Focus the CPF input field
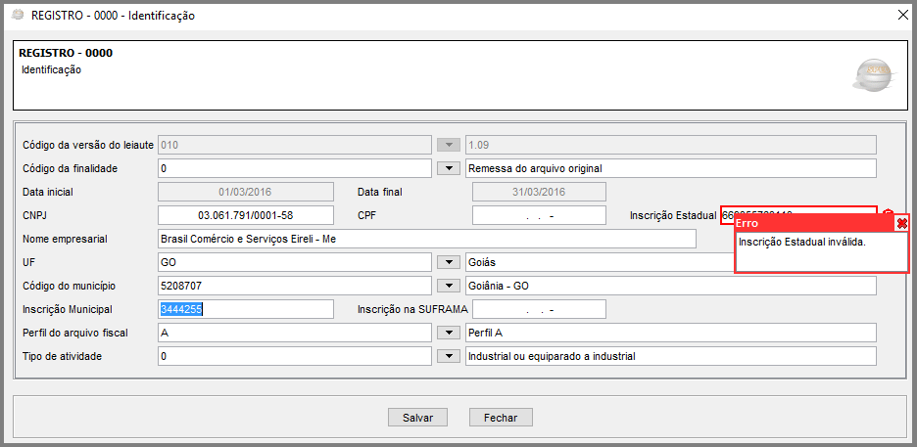Viewport: 917px width, 447px height. (539, 215)
